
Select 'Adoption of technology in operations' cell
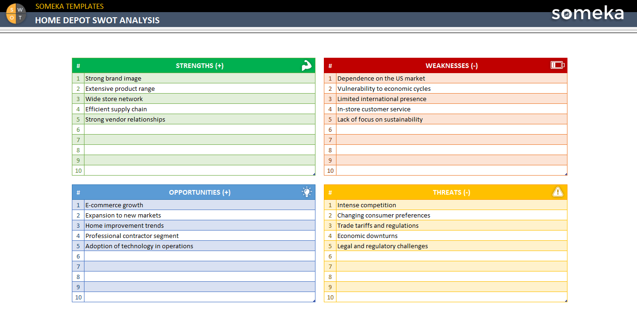[200, 246]
